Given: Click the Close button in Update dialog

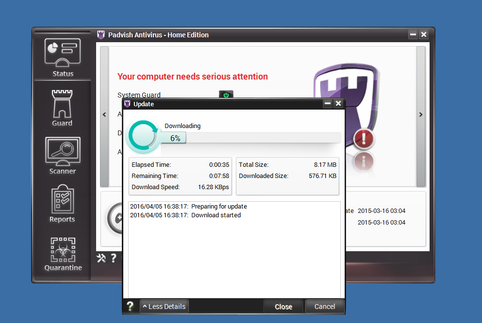Looking at the screenshot, I should (283, 307).
